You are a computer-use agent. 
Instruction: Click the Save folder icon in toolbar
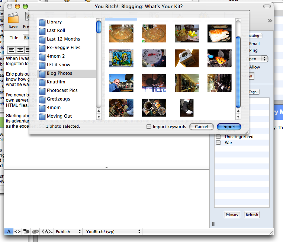(x=13, y=17)
